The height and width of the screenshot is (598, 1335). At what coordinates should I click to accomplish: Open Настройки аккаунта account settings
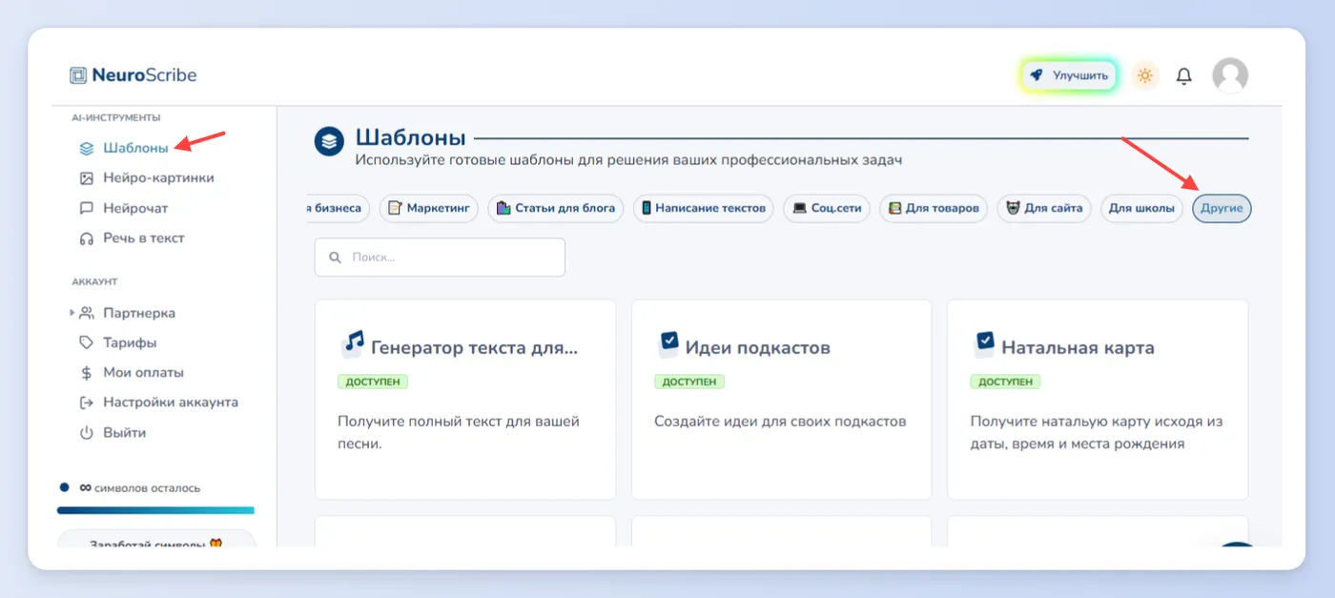(x=158, y=402)
